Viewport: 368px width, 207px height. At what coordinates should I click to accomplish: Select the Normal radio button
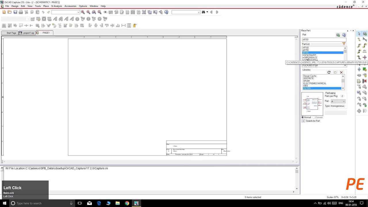303,117
